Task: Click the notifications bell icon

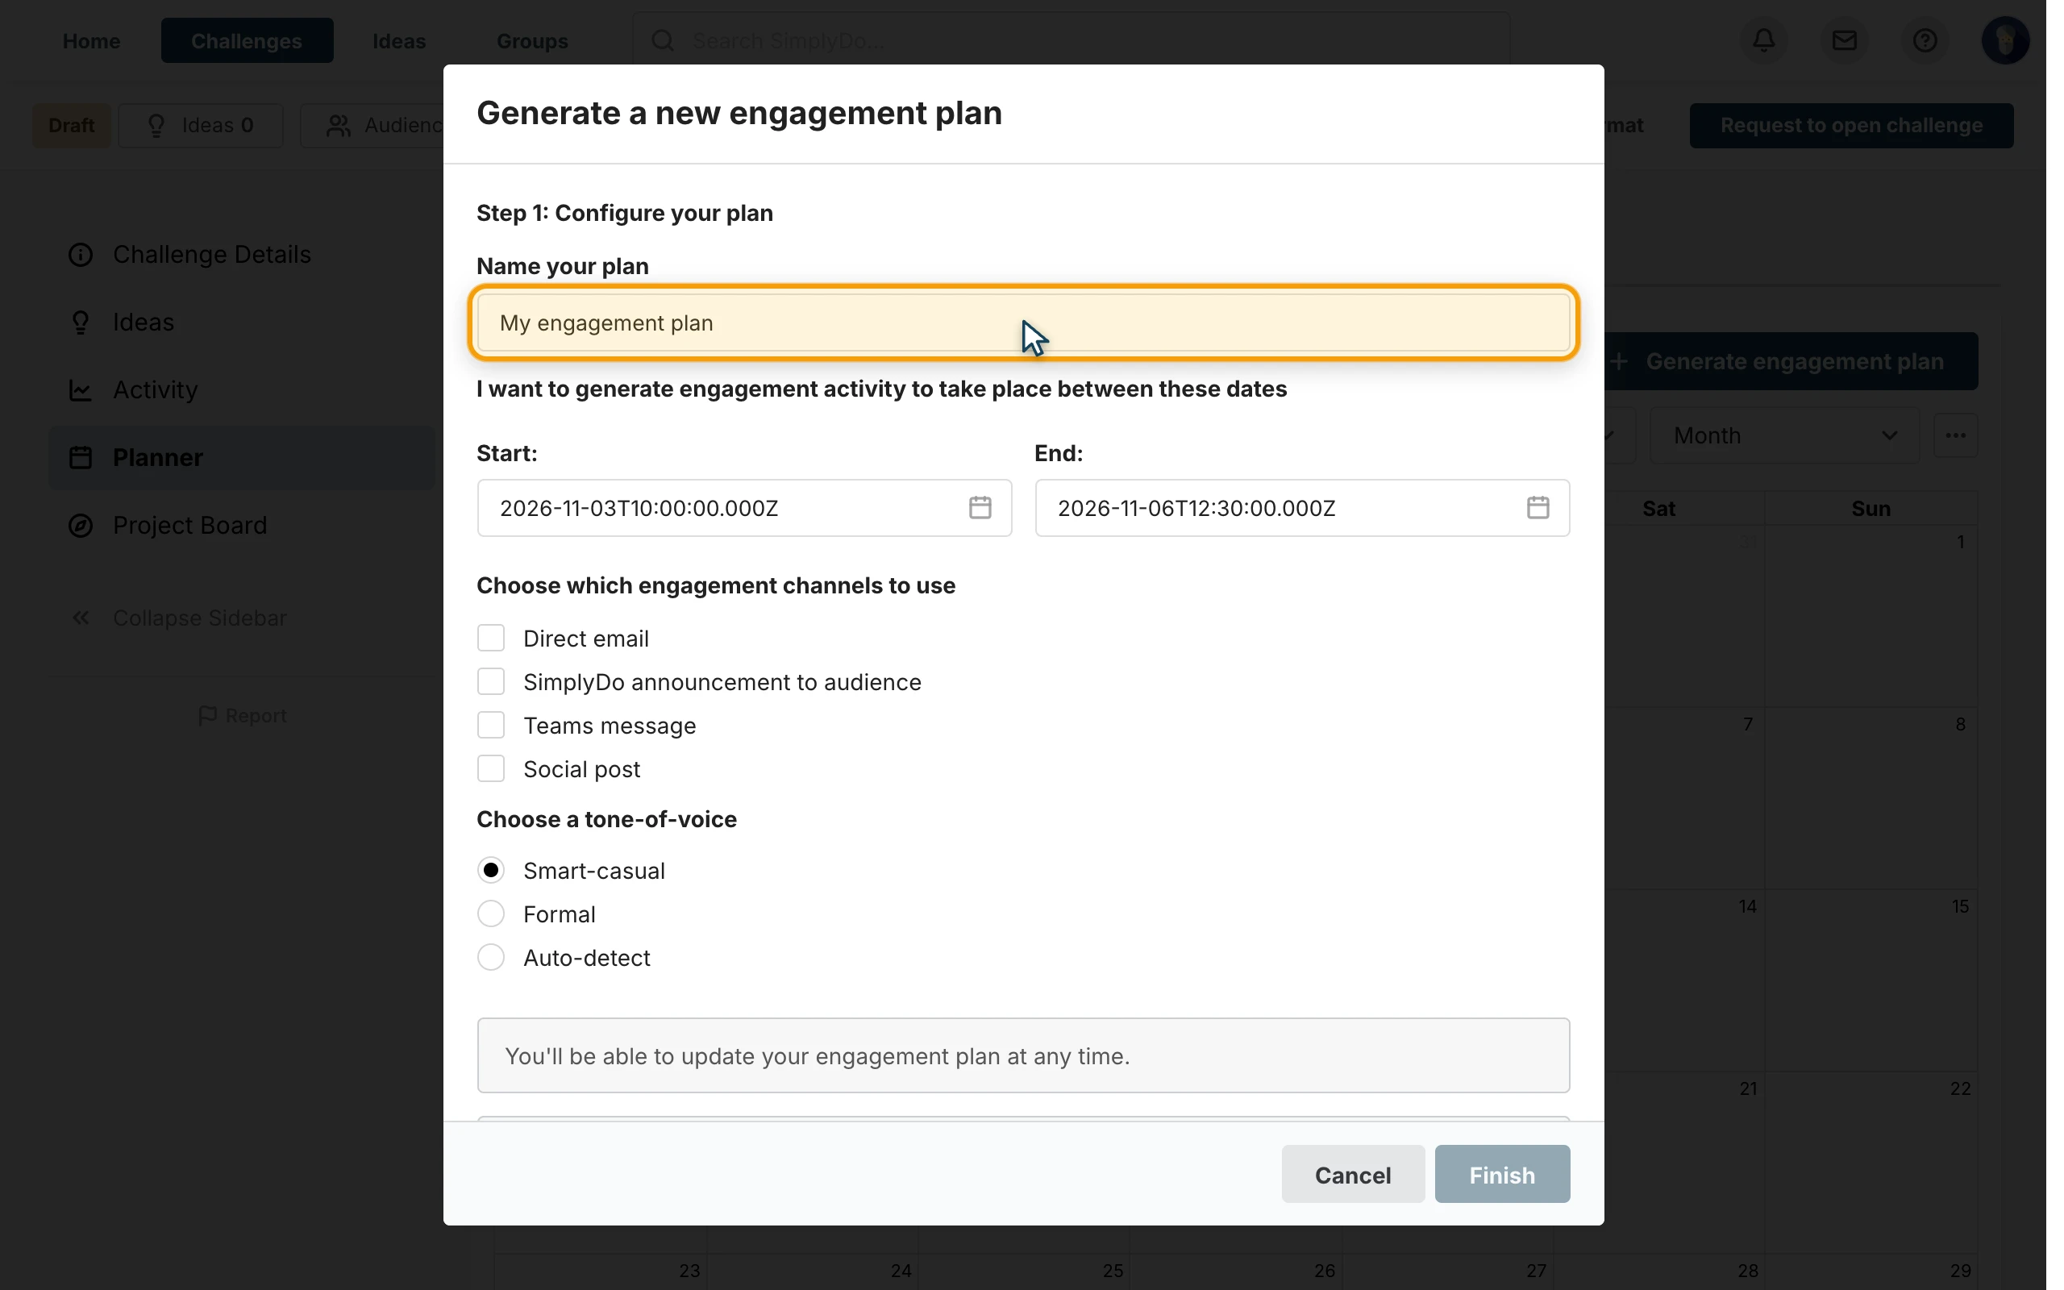Action: click(x=1764, y=40)
